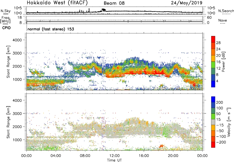Click the 'Time UT' axis title
The height and width of the screenshot is (162, 234).
[x=114, y=160]
